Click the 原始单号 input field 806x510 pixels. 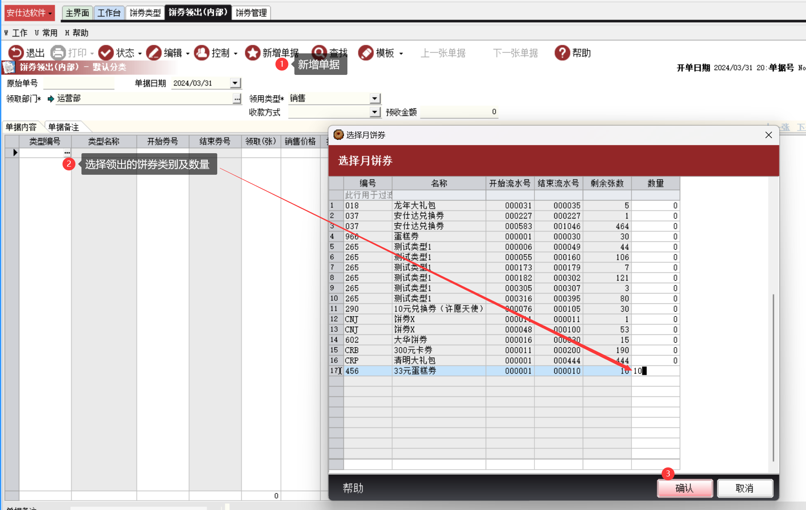click(x=78, y=83)
